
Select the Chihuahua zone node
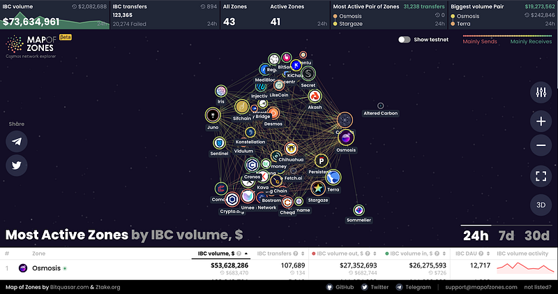pos(291,149)
